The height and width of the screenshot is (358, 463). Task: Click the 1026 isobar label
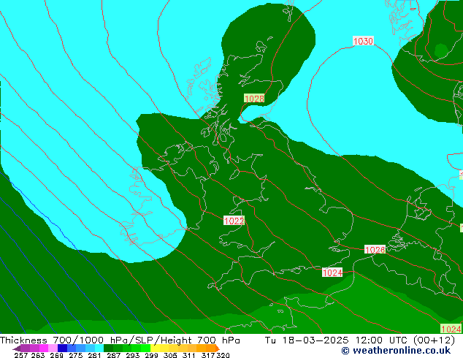coord(375,250)
